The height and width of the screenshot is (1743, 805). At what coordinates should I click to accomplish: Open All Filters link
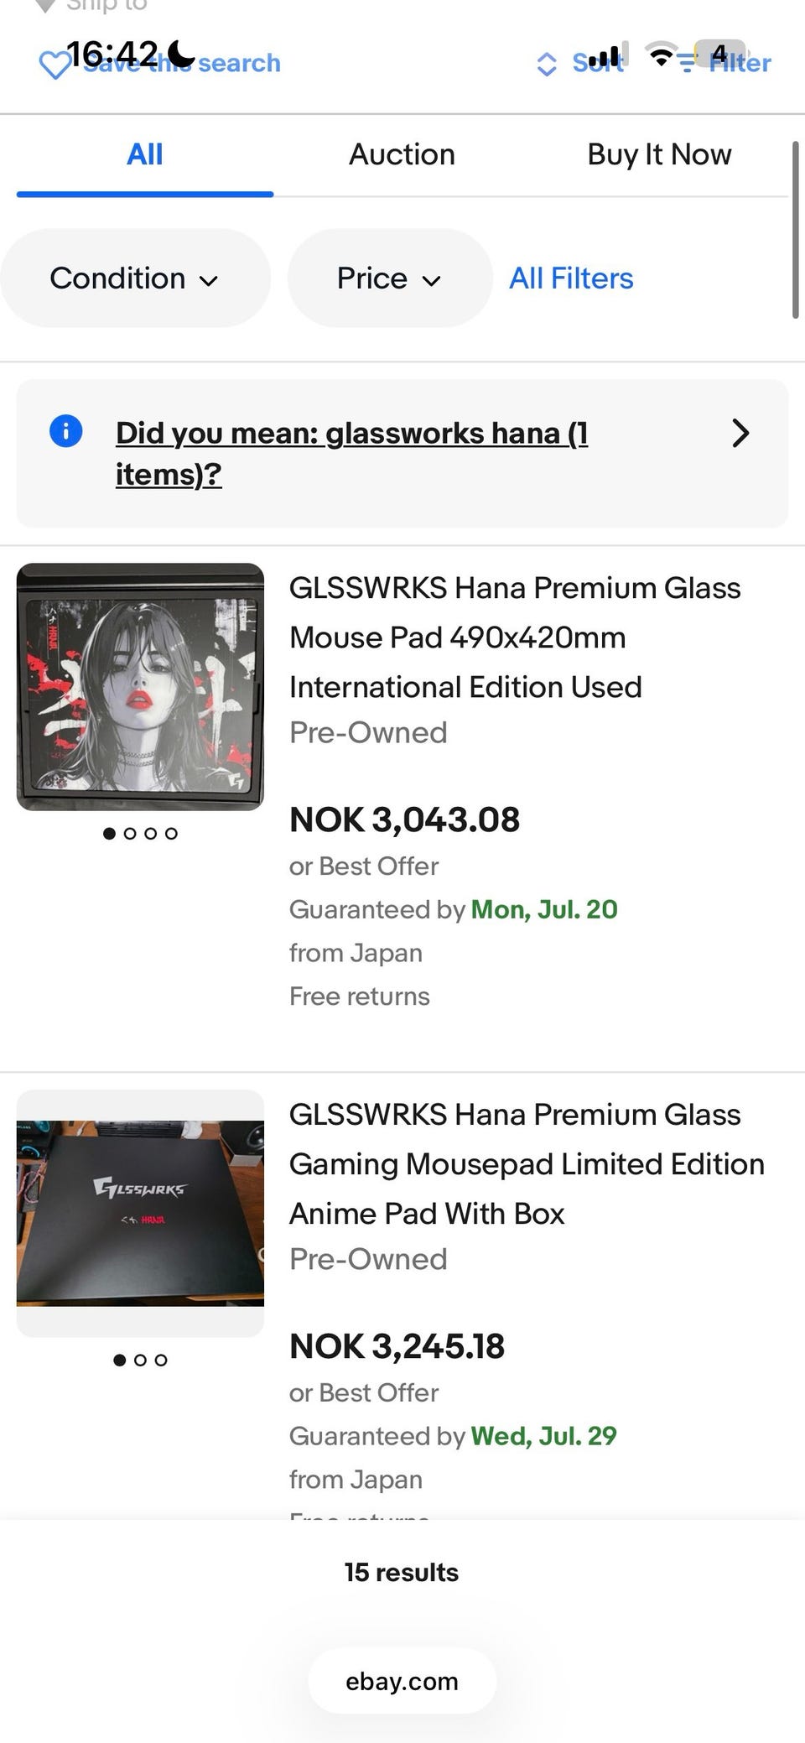click(571, 278)
